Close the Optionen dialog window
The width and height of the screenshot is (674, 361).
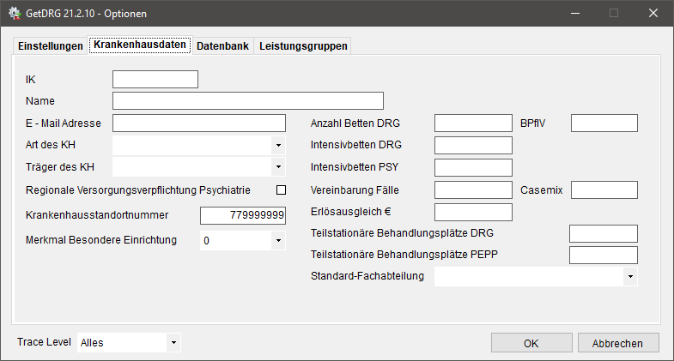tap(653, 14)
